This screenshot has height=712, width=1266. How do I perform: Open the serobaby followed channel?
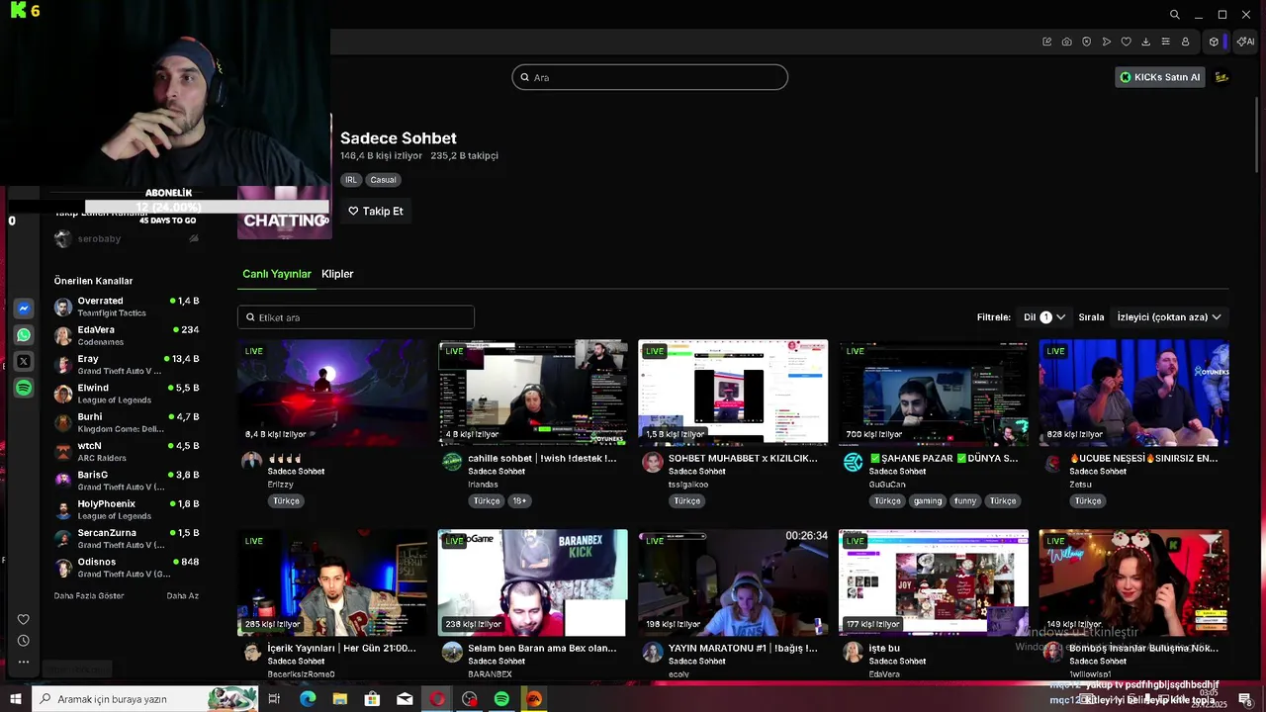pyautogui.click(x=127, y=238)
